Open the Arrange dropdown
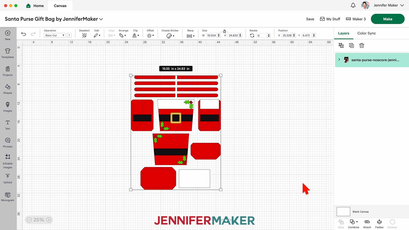The width and height of the screenshot is (409, 230). 122,35
